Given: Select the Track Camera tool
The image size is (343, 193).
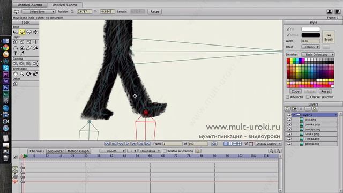Looking at the screenshot, I should coord(16,63).
